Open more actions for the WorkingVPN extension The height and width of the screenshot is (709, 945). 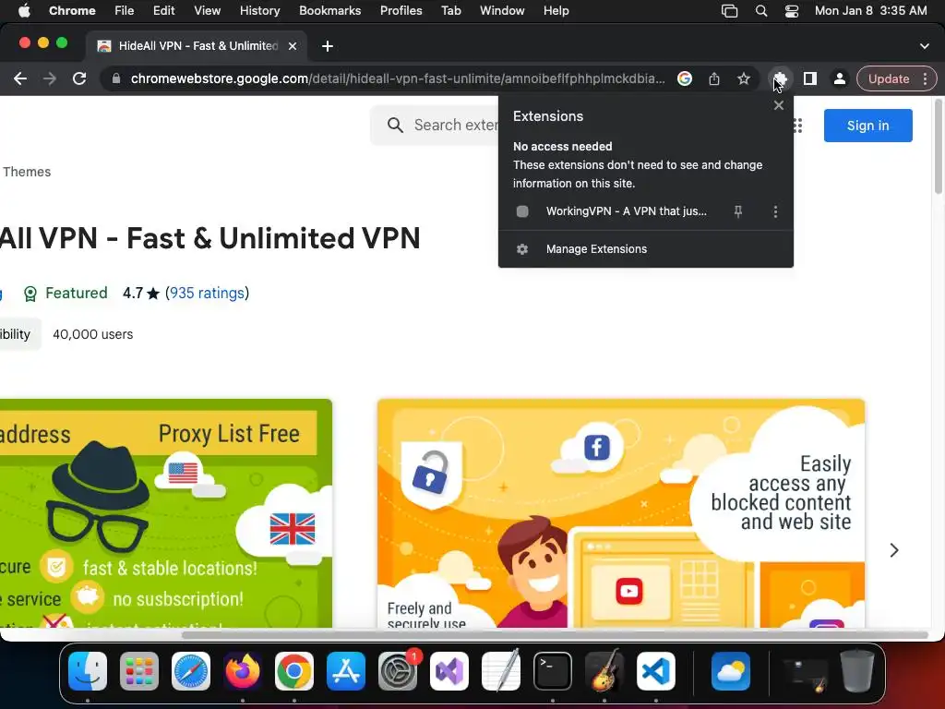point(775,211)
